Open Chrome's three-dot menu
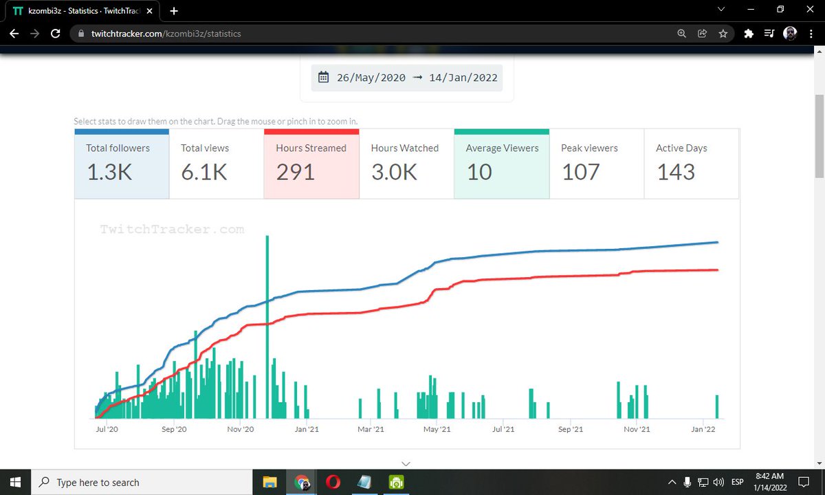The height and width of the screenshot is (495, 825). click(811, 33)
